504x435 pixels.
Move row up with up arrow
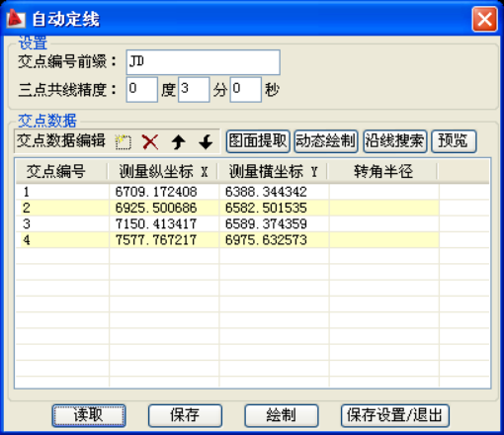(x=178, y=142)
